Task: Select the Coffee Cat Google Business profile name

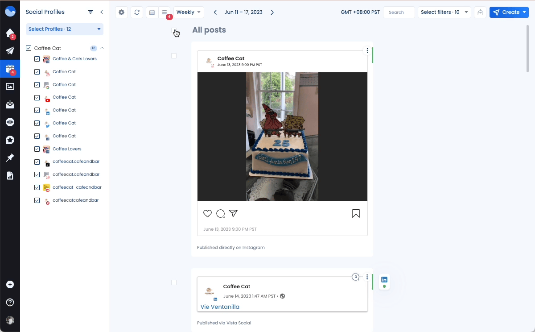Action: [64, 84]
